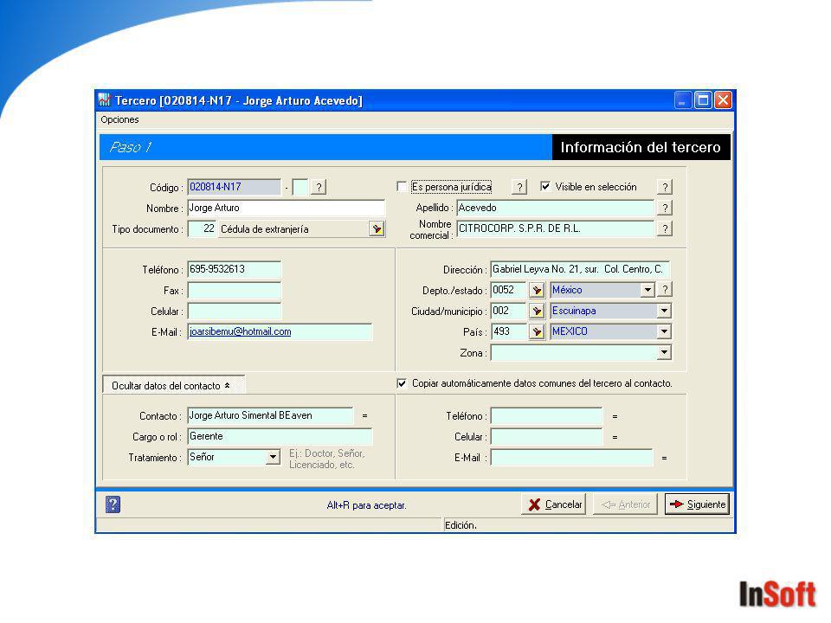Click the Código field 020814-N17
The image size is (831, 623).
point(235,187)
